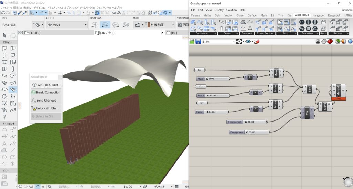The image size is (353, 189).
Task: Expand the Deconstruct group panel
Action: [x=216, y=33]
